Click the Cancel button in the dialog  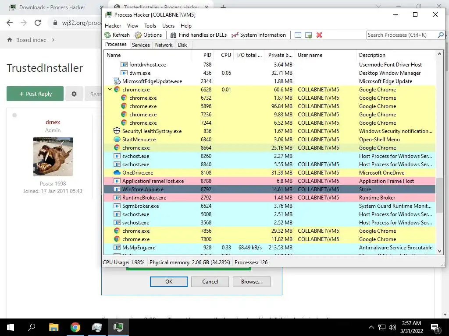coord(210,281)
